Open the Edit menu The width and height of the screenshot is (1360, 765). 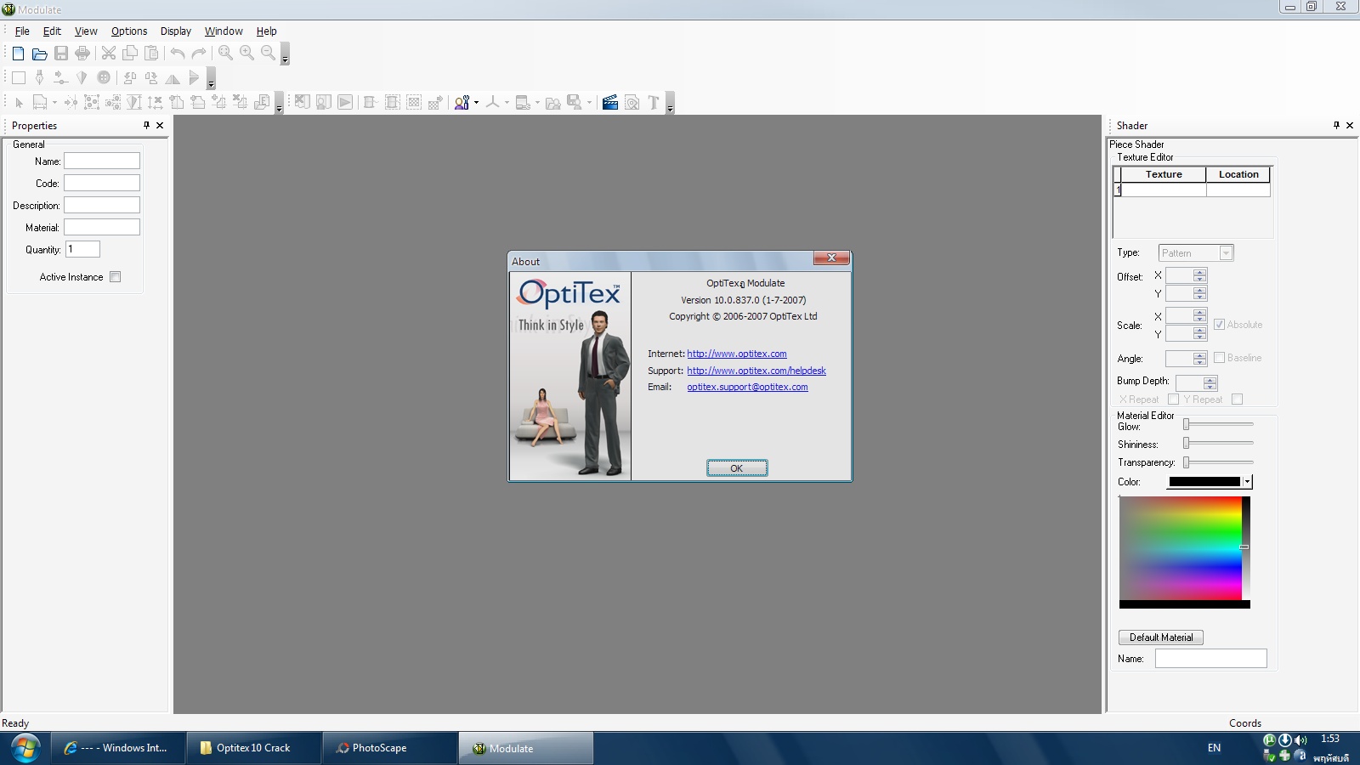pos(52,31)
